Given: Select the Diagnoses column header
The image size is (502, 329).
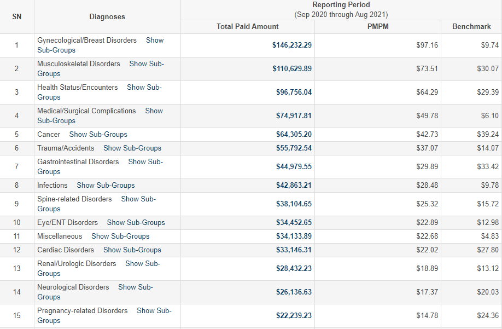Looking at the screenshot, I should tap(107, 17).
